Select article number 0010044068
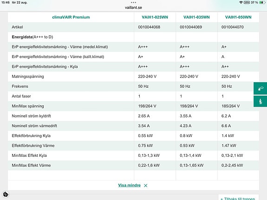 (149, 27)
